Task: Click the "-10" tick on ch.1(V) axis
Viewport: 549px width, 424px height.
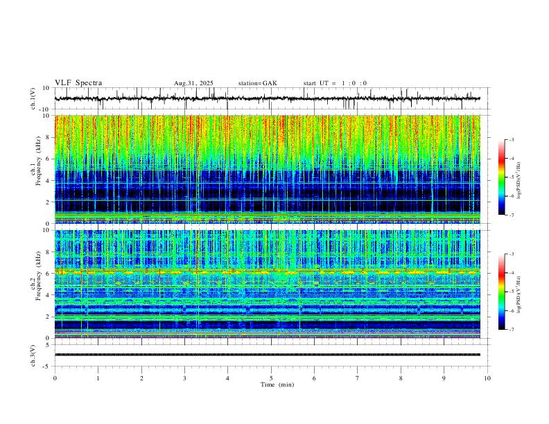Action: pyautogui.click(x=44, y=109)
